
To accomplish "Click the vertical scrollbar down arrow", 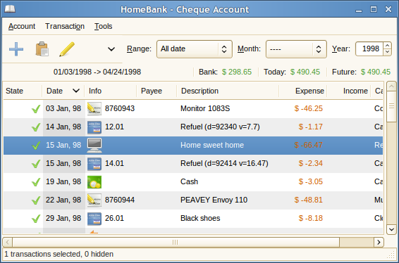I will 391,229.
